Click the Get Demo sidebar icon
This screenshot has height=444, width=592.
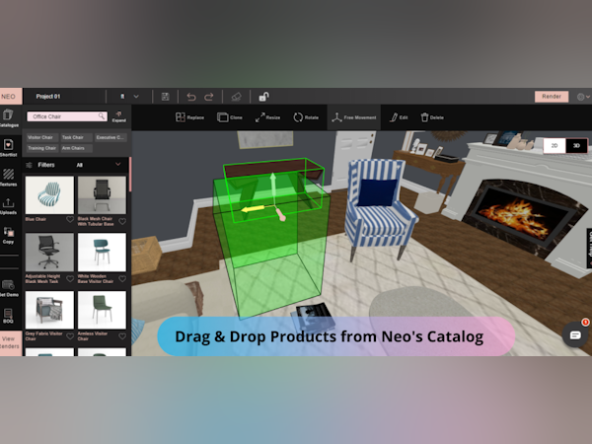[x=8, y=288]
